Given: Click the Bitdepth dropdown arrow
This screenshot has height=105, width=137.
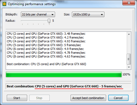Looking at the screenshot, I should 52,15.
